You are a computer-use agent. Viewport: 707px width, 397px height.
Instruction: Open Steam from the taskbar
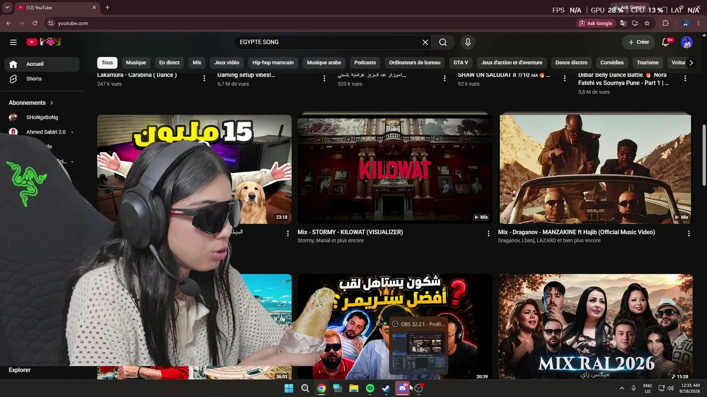tap(386, 388)
